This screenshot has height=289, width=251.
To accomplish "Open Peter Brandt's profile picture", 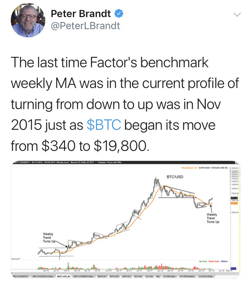I will 28,20.
